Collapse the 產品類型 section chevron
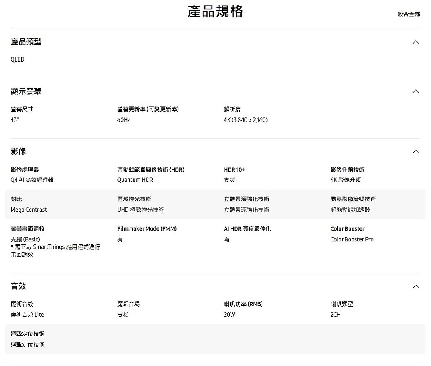Viewport: 431px width, 366px height. [415, 42]
